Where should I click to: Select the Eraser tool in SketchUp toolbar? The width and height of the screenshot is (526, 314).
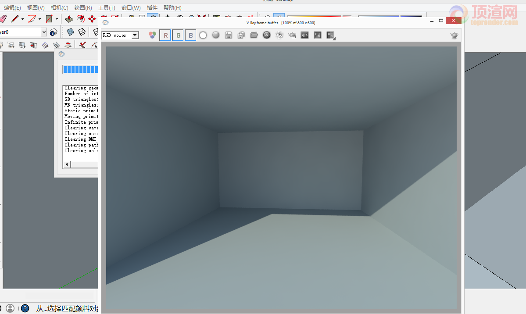pyautogui.click(x=3, y=19)
